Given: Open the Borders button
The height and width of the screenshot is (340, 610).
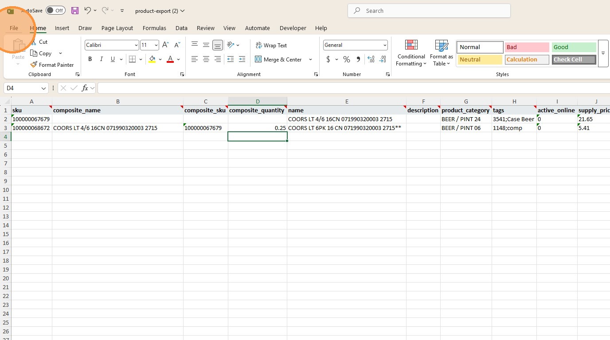Looking at the screenshot, I should pos(132,59).
